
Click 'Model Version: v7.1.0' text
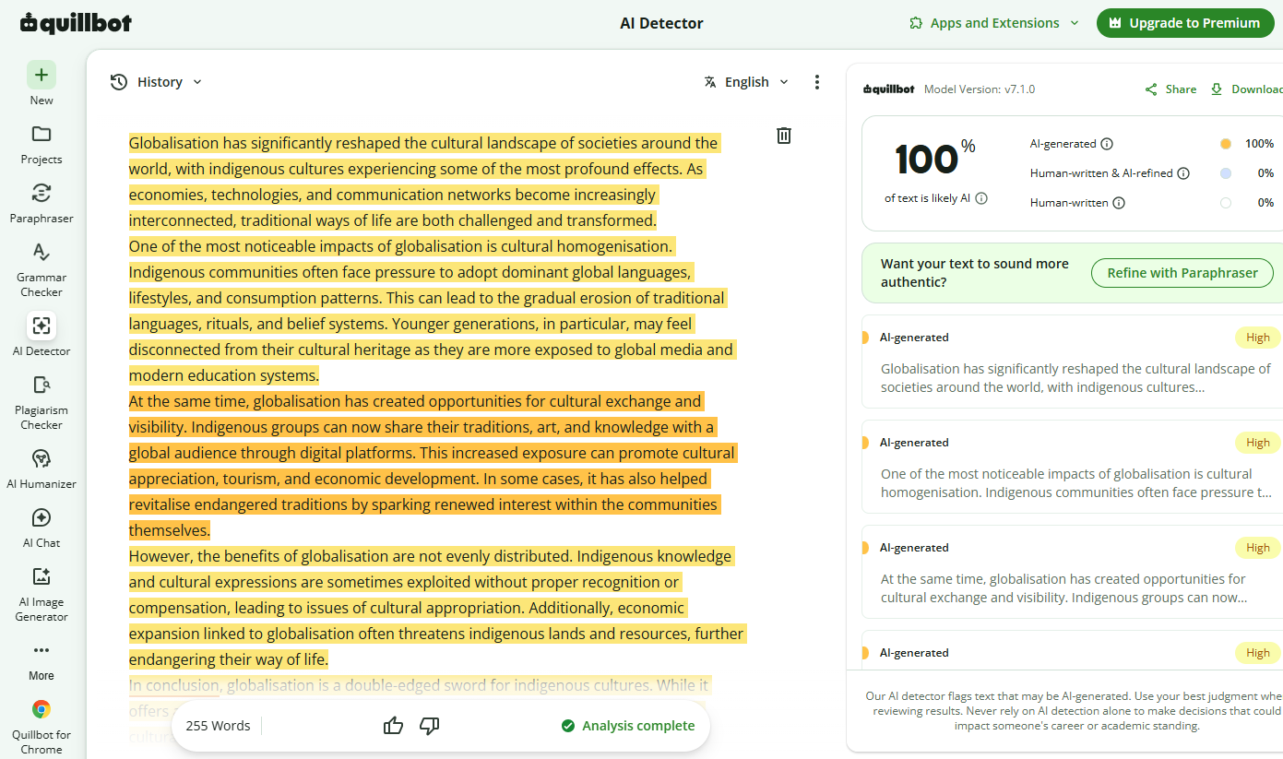[980, 89]
